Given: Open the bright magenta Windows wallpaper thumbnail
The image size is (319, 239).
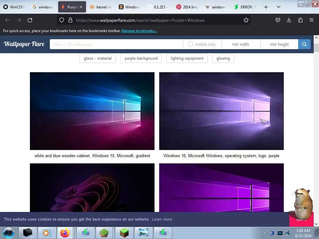Looking at the screenshot, I should [221, 188].
